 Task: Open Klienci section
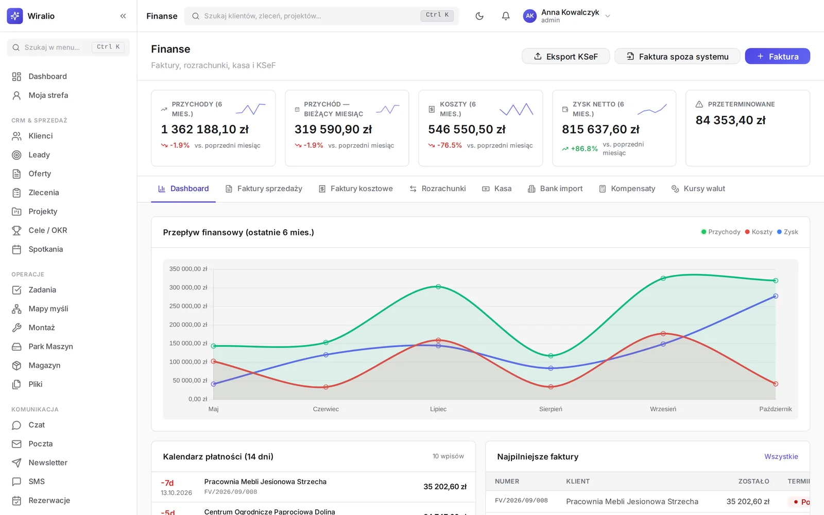pyautogui.click(x=68, y=136)
